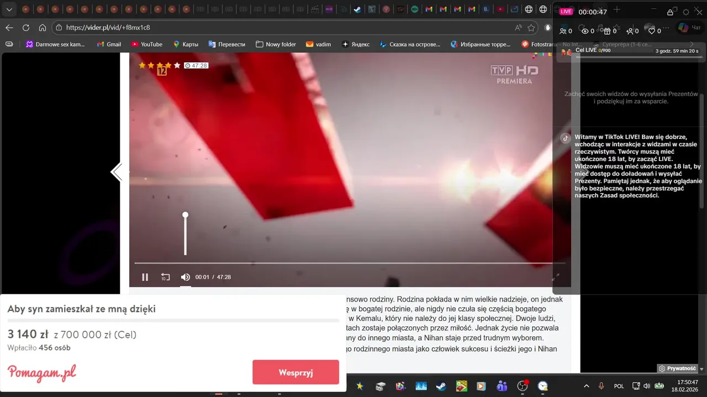Rate video with the first star

(x=142, y=65)
